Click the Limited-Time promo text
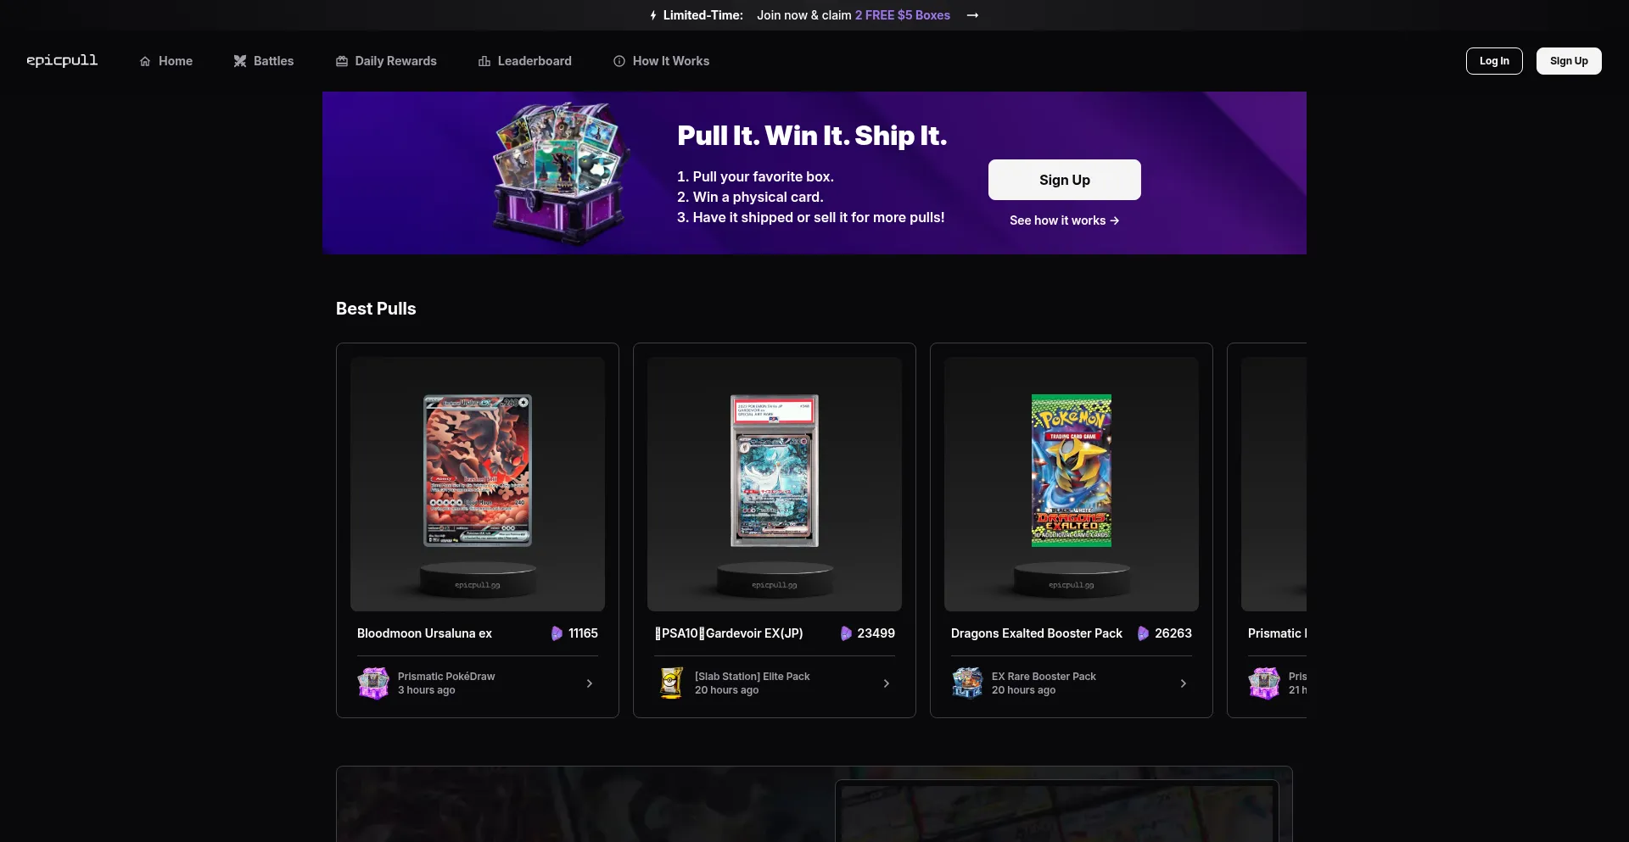 click(x=703, y=15)
